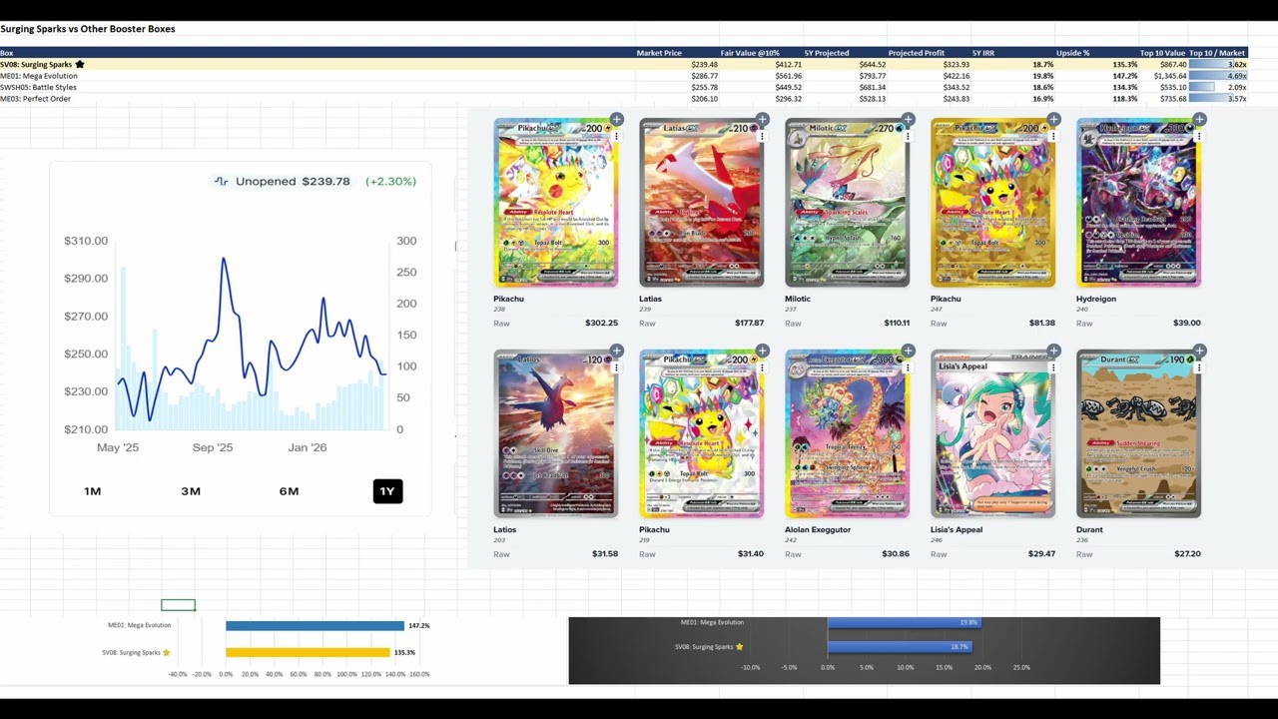Click the Hydreigon ex card image

(1138, 203)
